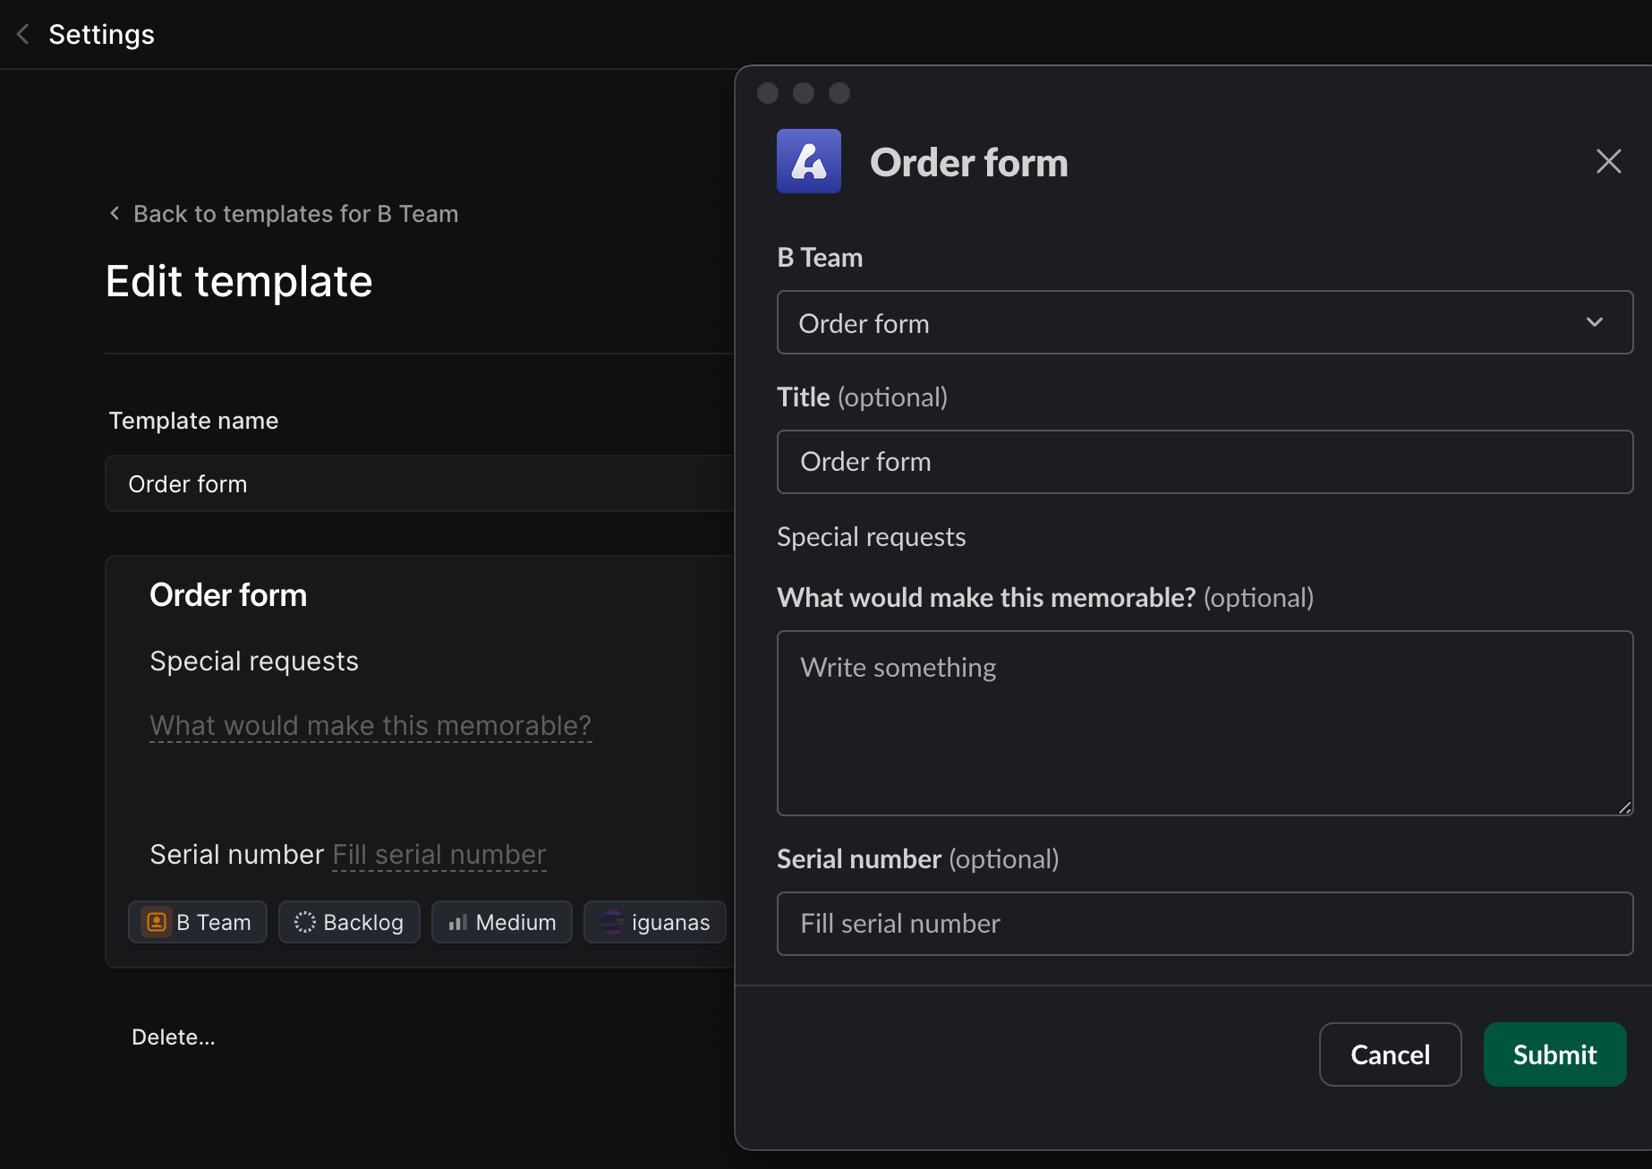Click What would make this memorable placeholder
Image resolution: width=1652 pixels, height=1169 pixels.
[370, 725]
